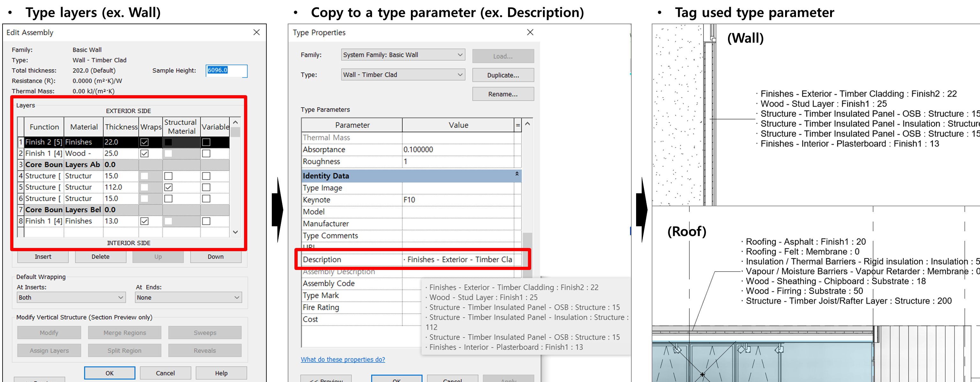Enable Variable for Finish 1 Wood layer
This screenshot has height=382, width=980.
[206, 153]
